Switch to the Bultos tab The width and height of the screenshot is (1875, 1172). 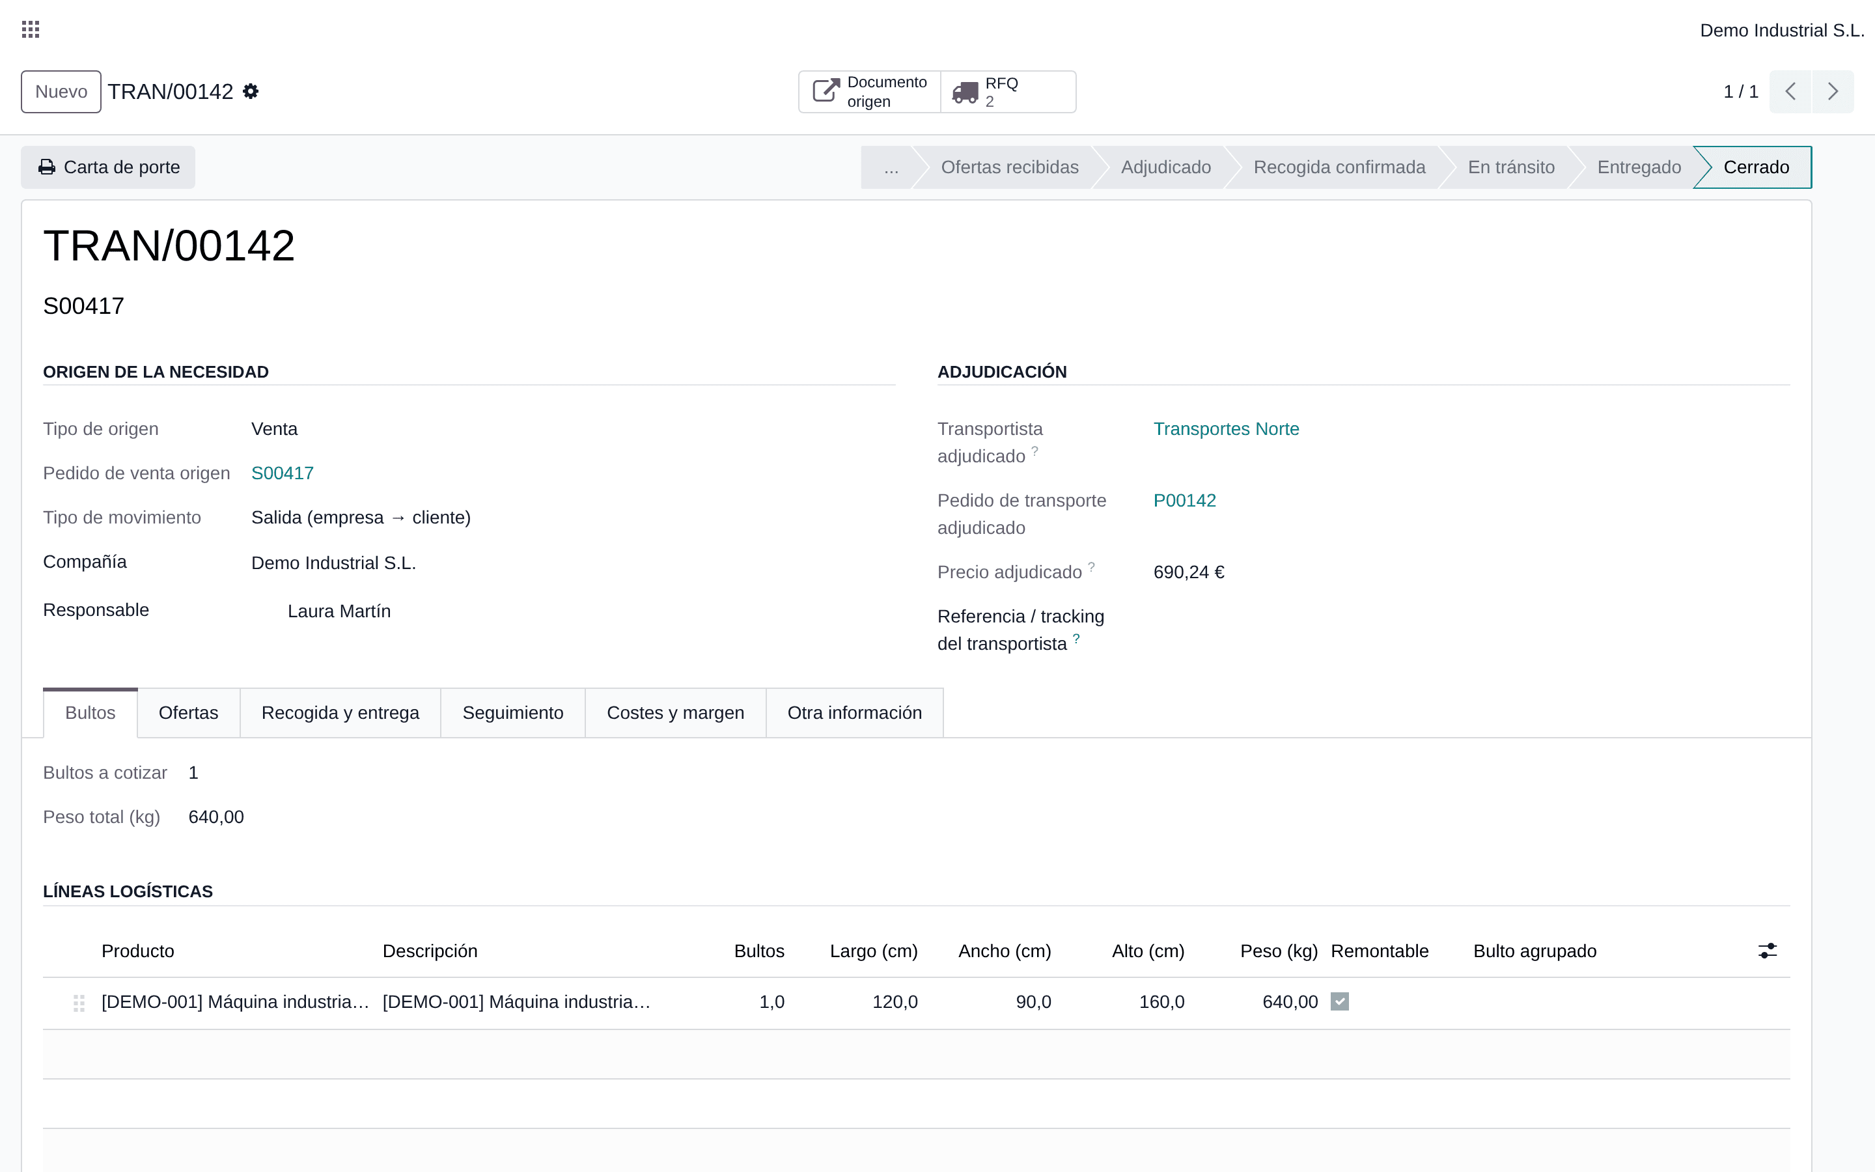coord(90,712)
